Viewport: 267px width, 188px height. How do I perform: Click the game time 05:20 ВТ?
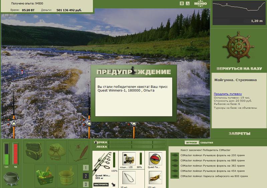pos(28,10)
